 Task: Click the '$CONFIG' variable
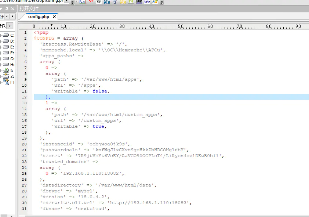(44, 38)
